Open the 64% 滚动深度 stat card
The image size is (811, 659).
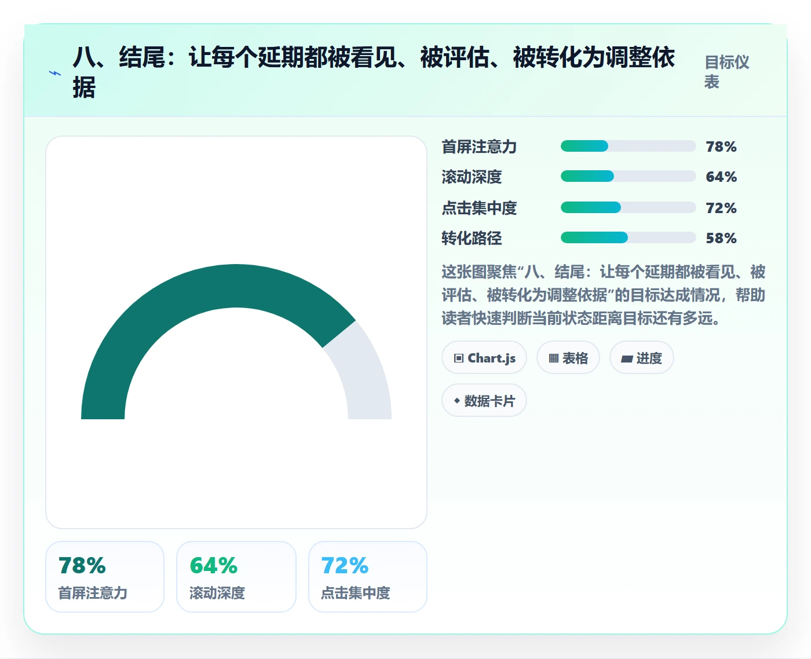pyautogui.click(x=236, y=577)
